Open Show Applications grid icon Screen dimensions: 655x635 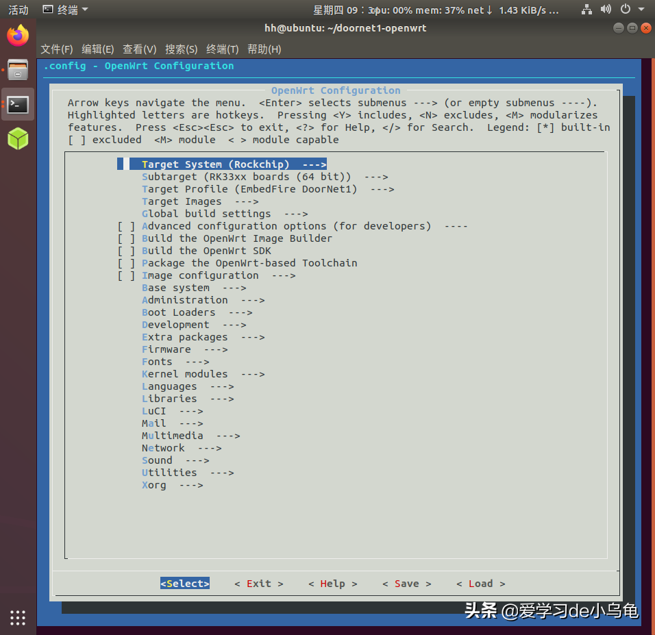tap(17, 617)
